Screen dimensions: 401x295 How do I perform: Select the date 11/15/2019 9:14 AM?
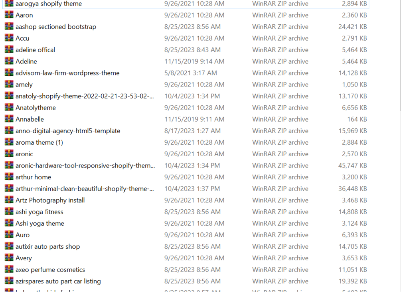click(194, 61)
